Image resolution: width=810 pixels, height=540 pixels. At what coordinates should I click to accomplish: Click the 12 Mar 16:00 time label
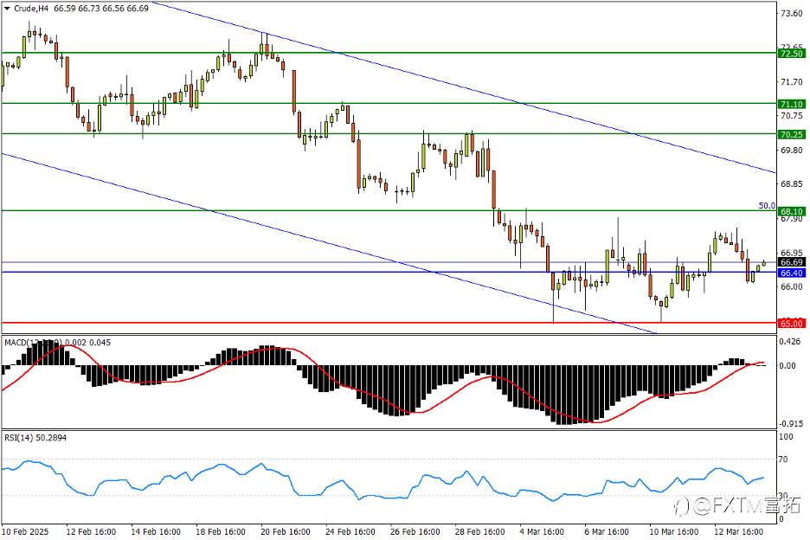click(x=739, y=531)
